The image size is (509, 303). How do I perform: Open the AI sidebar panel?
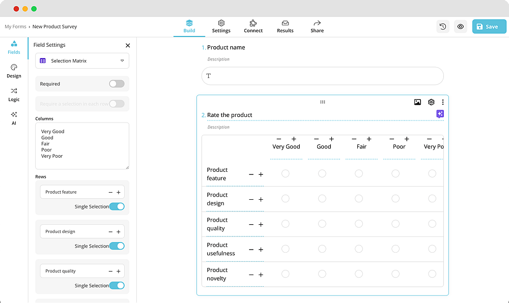pyautogui.click(x=14, y=118)
